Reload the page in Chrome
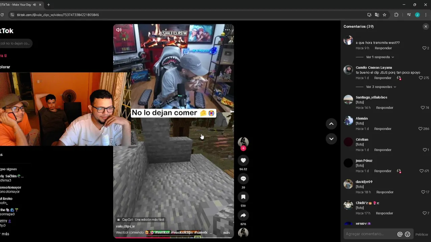This screenshot has height=242, width=431. pos(2,15)
